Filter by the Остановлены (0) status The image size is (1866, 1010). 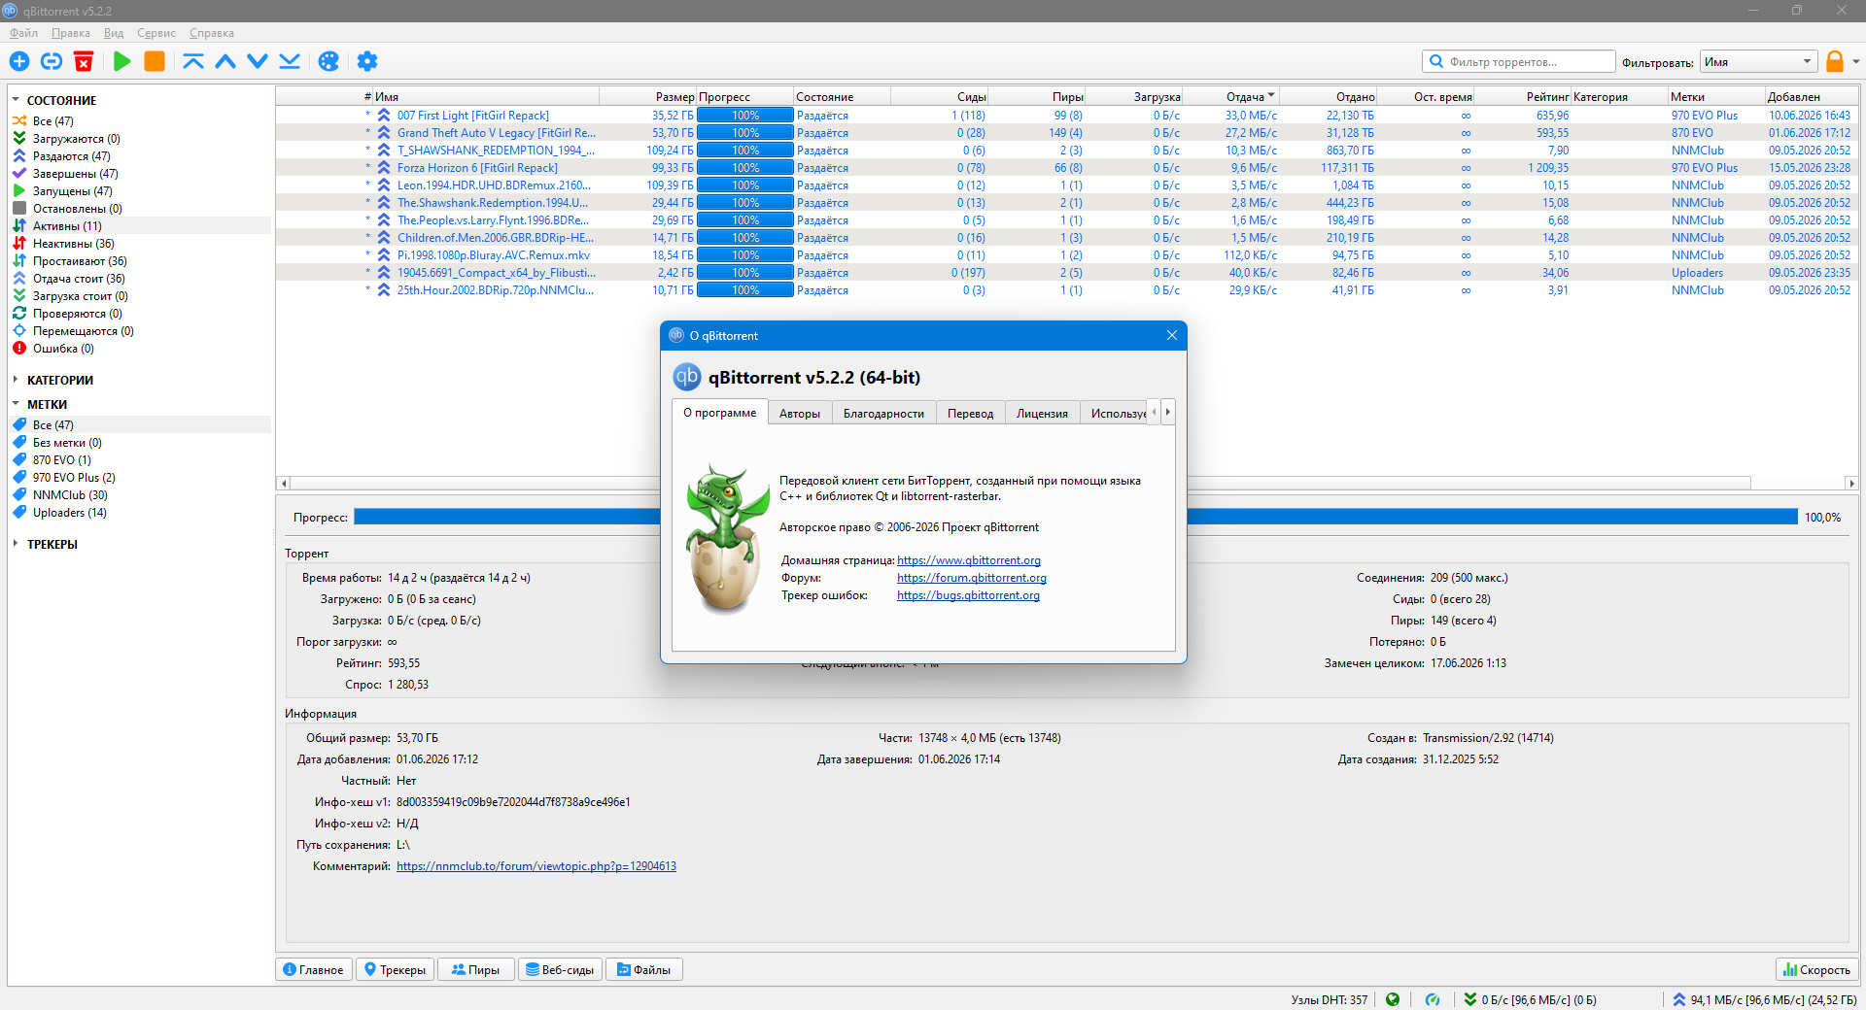coord(77,209)
